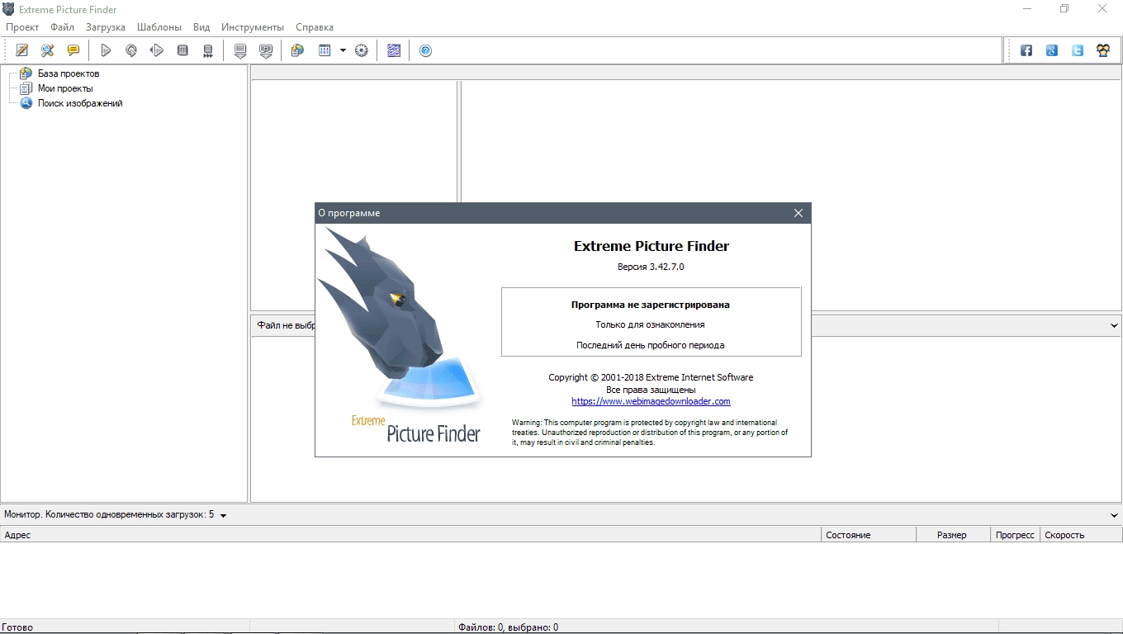Click the Прогресс column header
Screen dimensions: 1123x634
(x=1016, y=535)
